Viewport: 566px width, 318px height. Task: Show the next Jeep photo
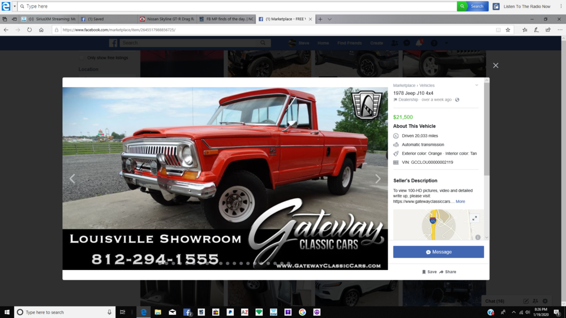tap(378, 178)
